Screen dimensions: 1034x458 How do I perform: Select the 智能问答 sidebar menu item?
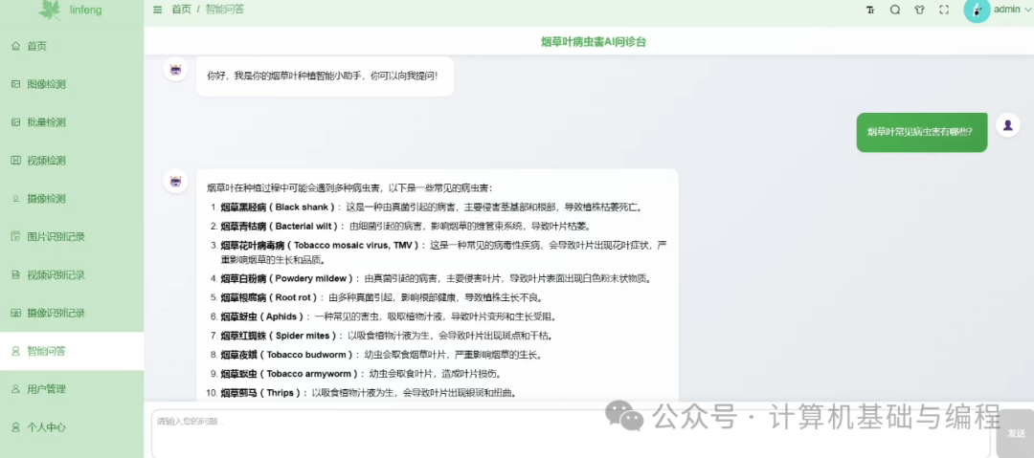pyautogui.click(x=72, y=351)
